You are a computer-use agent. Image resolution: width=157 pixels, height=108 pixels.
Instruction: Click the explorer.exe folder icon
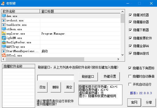(x=4, y=34)
